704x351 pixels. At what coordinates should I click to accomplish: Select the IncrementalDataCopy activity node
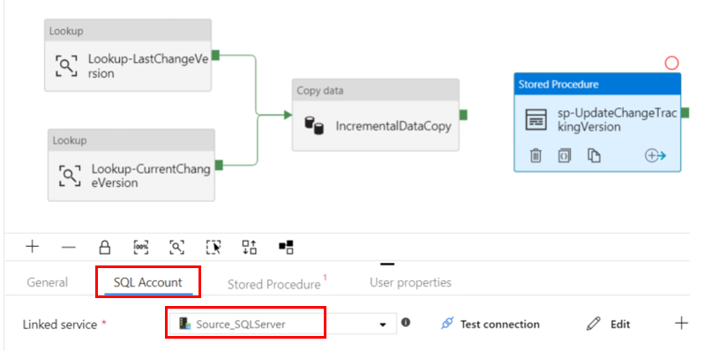[x=375, y=115]
